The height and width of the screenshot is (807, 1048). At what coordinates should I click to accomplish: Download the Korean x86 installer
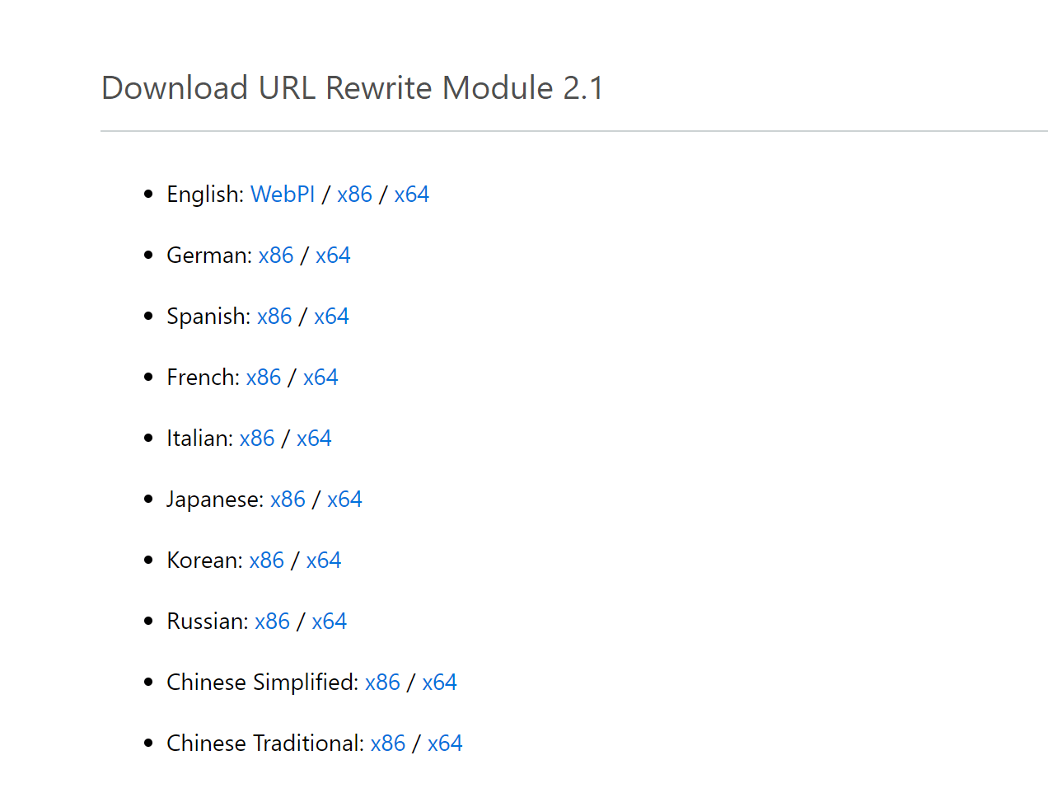pyautogui.click(x=267, y=561)
